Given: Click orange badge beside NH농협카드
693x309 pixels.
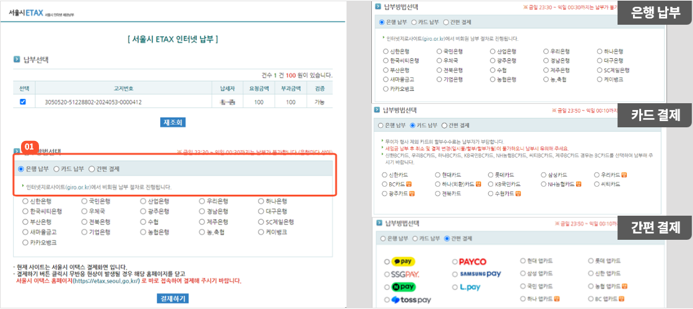Looking at the screenshot, I should click(x=579, y=184).
